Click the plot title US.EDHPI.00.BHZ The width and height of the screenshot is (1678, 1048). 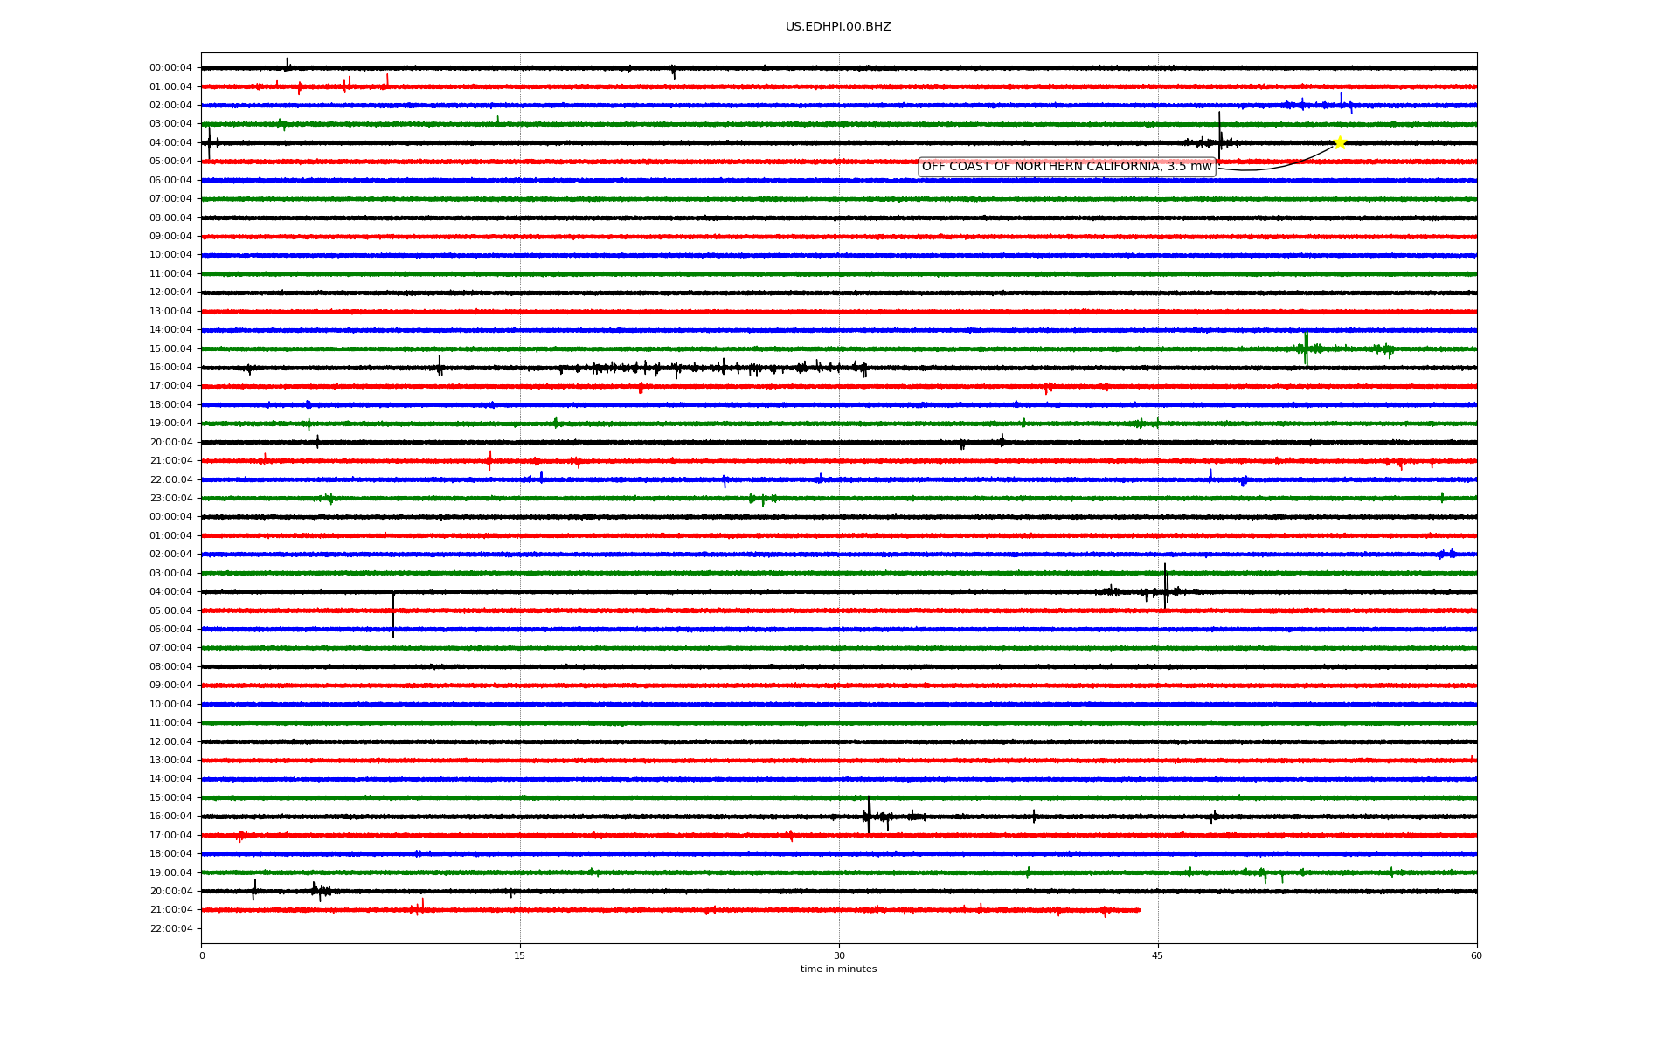tap(838, 27)
